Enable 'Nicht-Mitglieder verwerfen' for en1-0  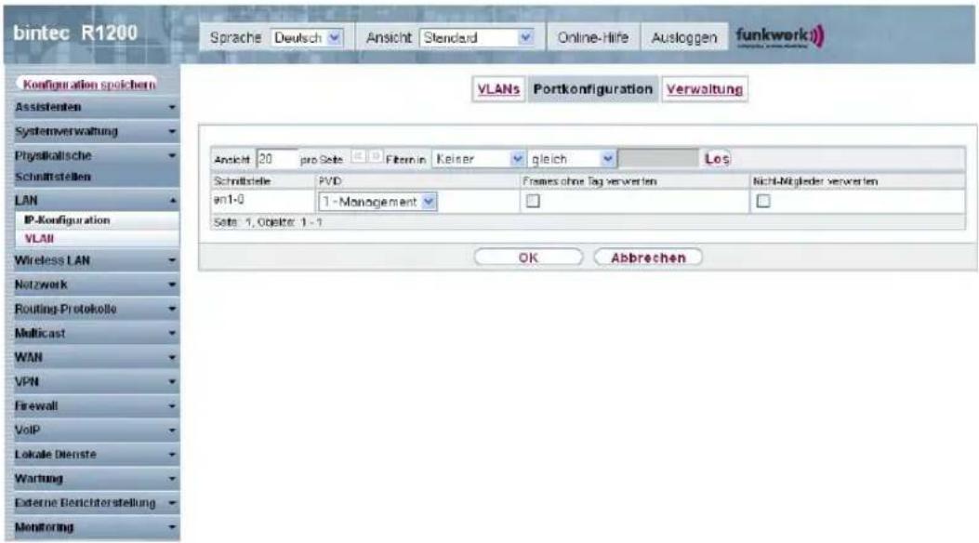coord(763,201)
